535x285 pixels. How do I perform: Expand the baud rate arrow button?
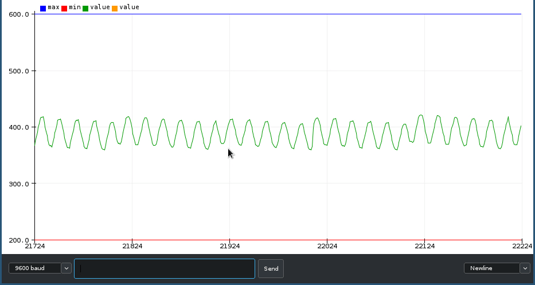(x=66, y=268)
